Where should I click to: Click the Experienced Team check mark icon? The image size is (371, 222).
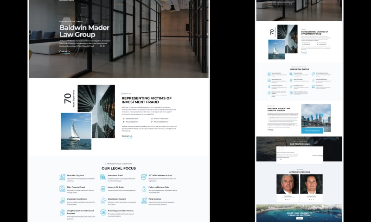click(x=123, y=119)
